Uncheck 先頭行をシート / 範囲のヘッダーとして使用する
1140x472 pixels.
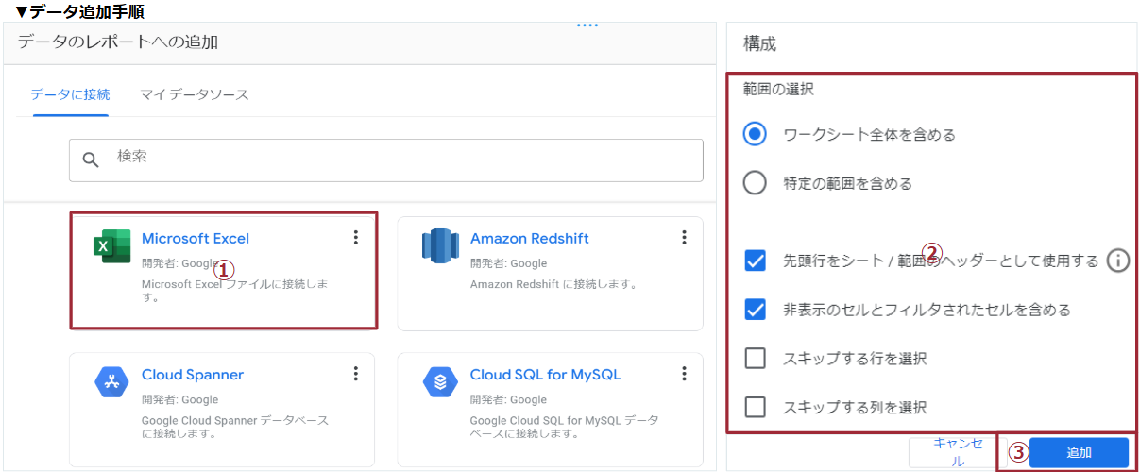(x=755, y=261)
